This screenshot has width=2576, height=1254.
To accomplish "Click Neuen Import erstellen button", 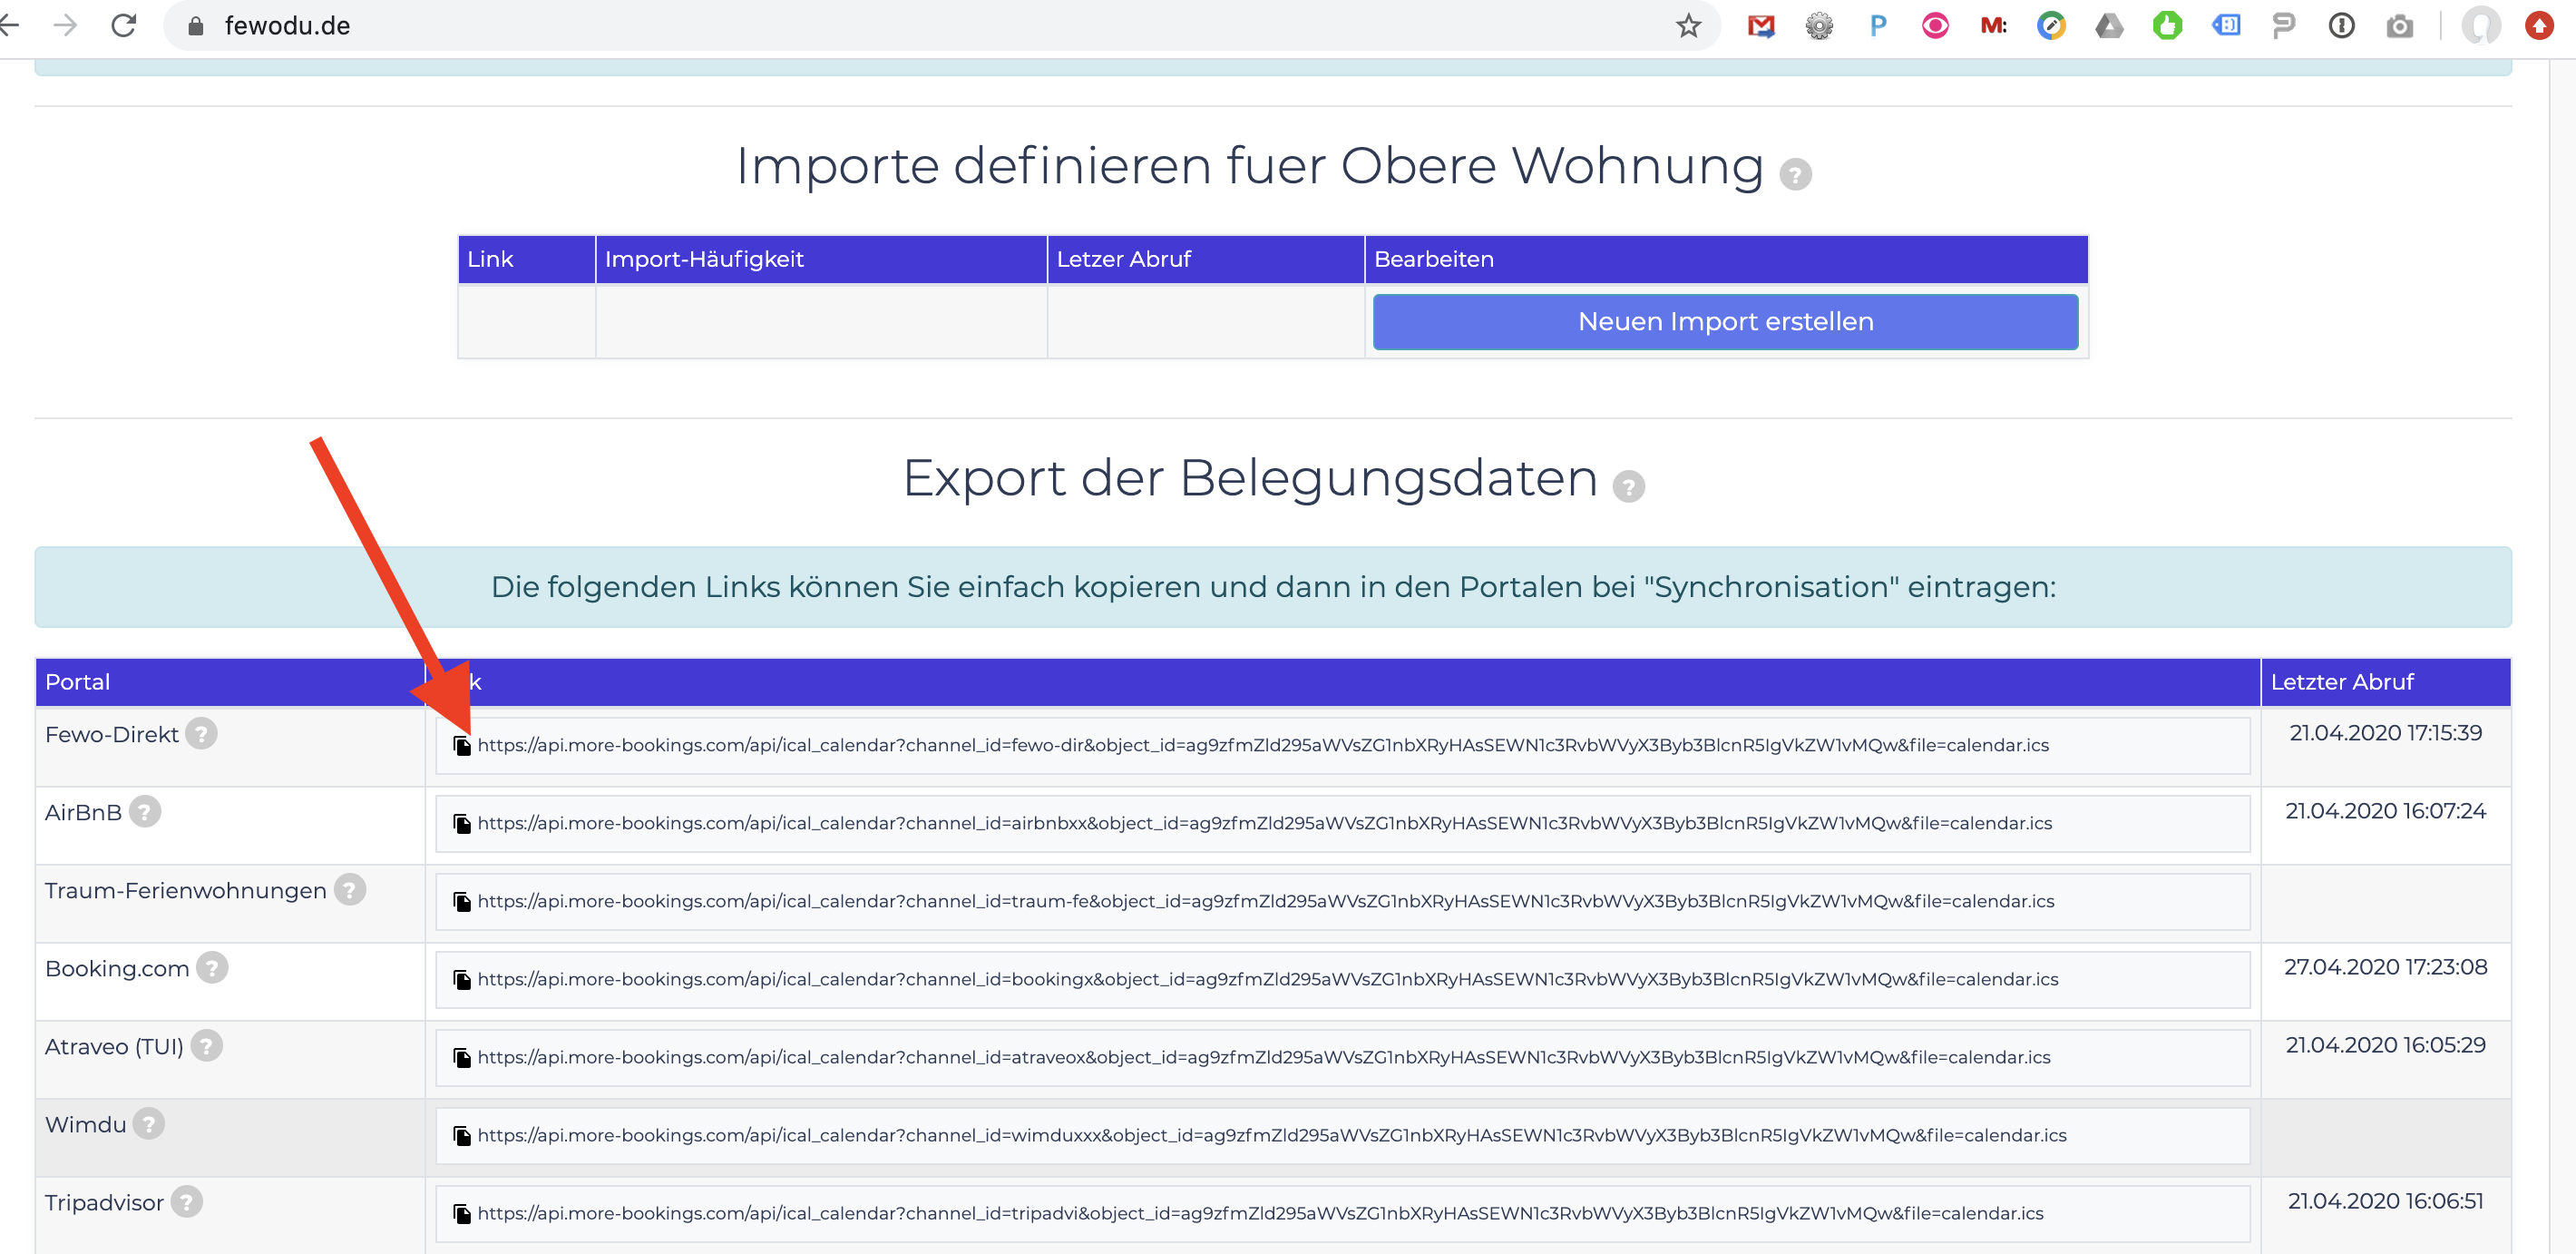I will point(1725,322).
